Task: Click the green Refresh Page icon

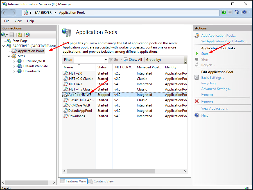Action: 224,12
